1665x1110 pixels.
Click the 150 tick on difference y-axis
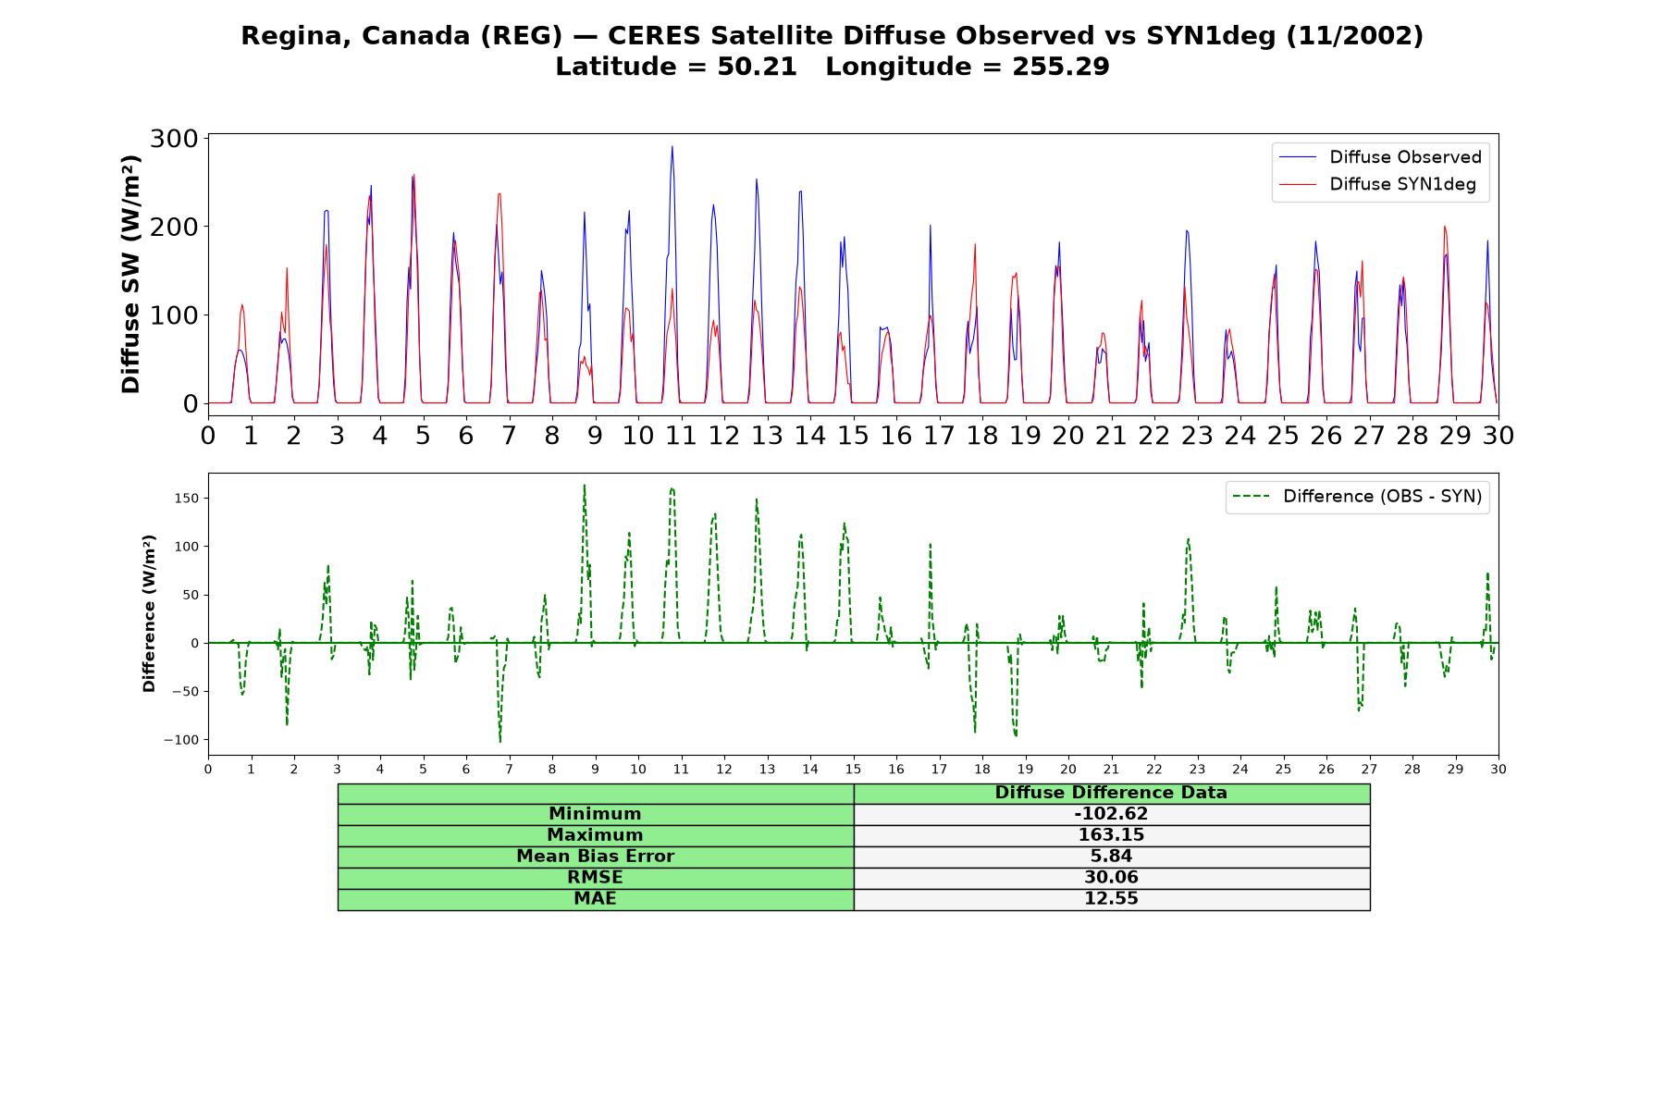tap(186, 499)
